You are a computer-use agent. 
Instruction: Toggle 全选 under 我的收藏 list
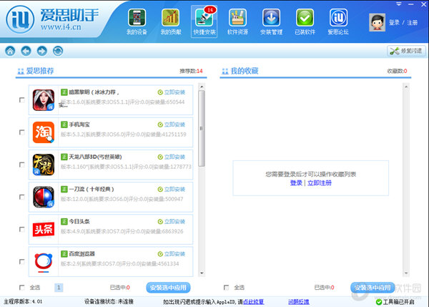tap(226, 287)
